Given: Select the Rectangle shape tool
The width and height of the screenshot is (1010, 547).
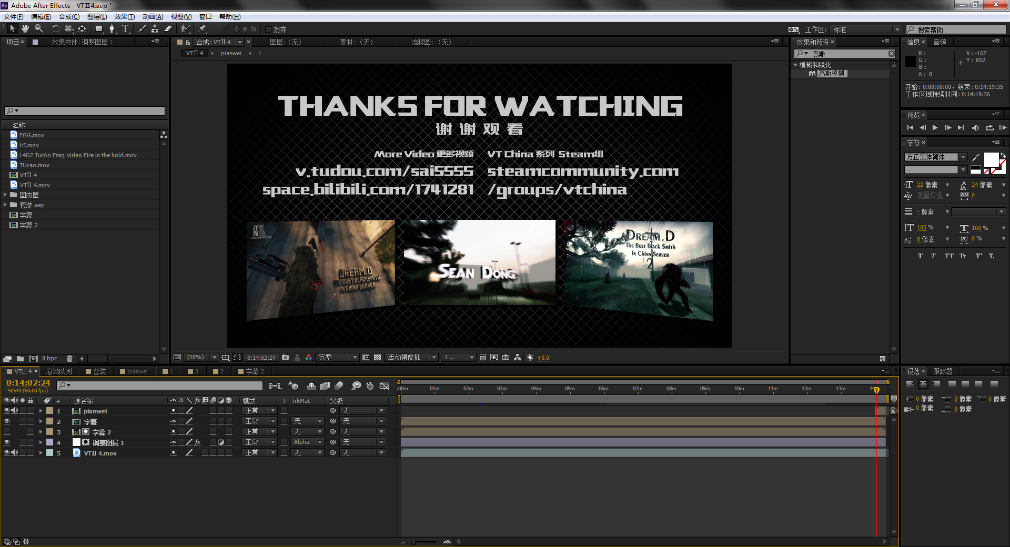Looking at the screenshot, I should click(x=98, y=29).
